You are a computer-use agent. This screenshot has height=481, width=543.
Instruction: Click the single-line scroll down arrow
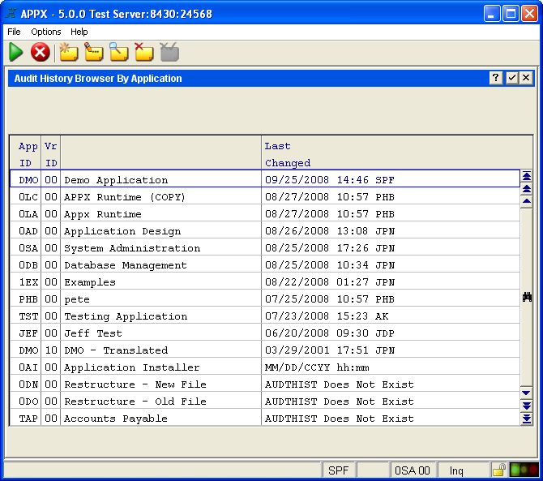pyautogui.click(x=526, y=393)
